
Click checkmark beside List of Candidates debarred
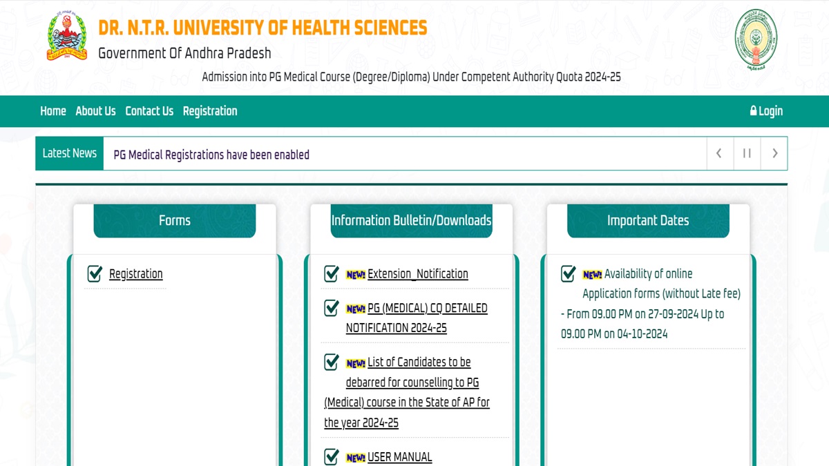332,362
